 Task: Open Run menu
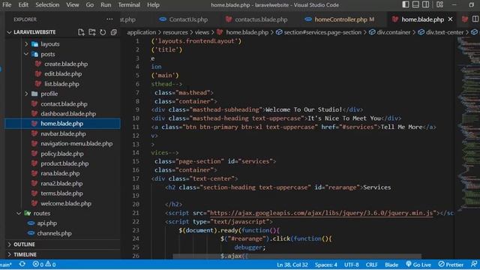[106, 5]
